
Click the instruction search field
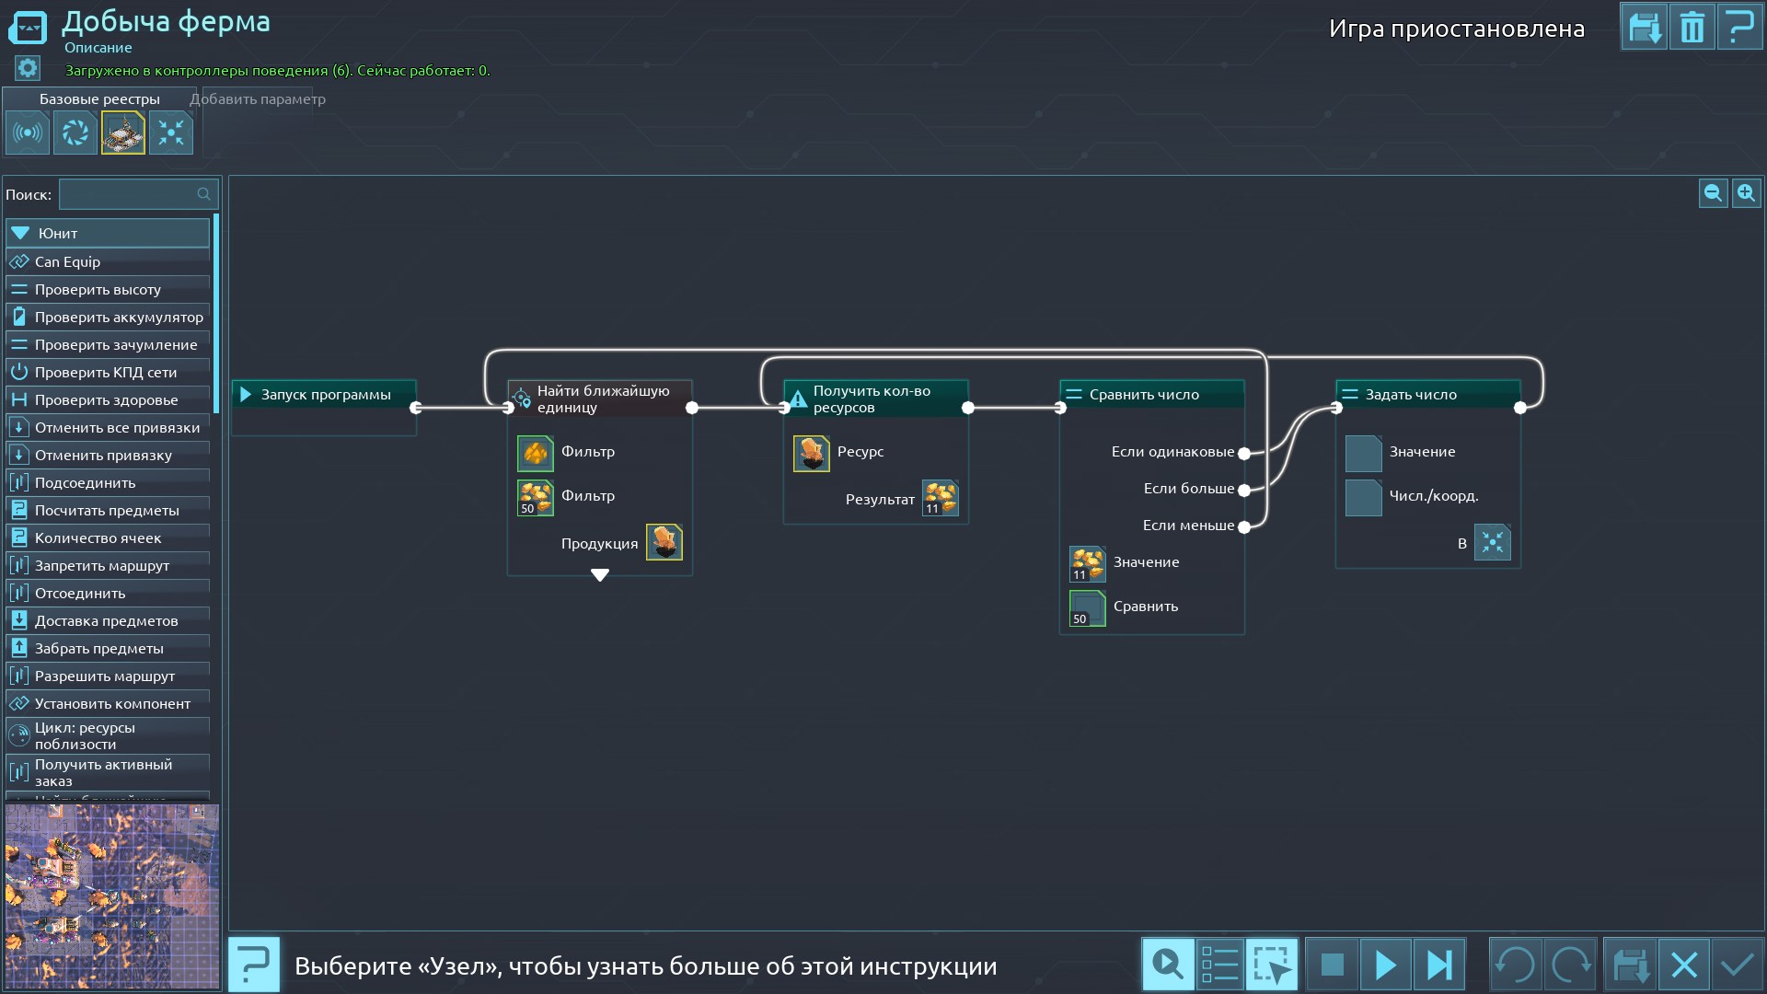tap(129, 194)
